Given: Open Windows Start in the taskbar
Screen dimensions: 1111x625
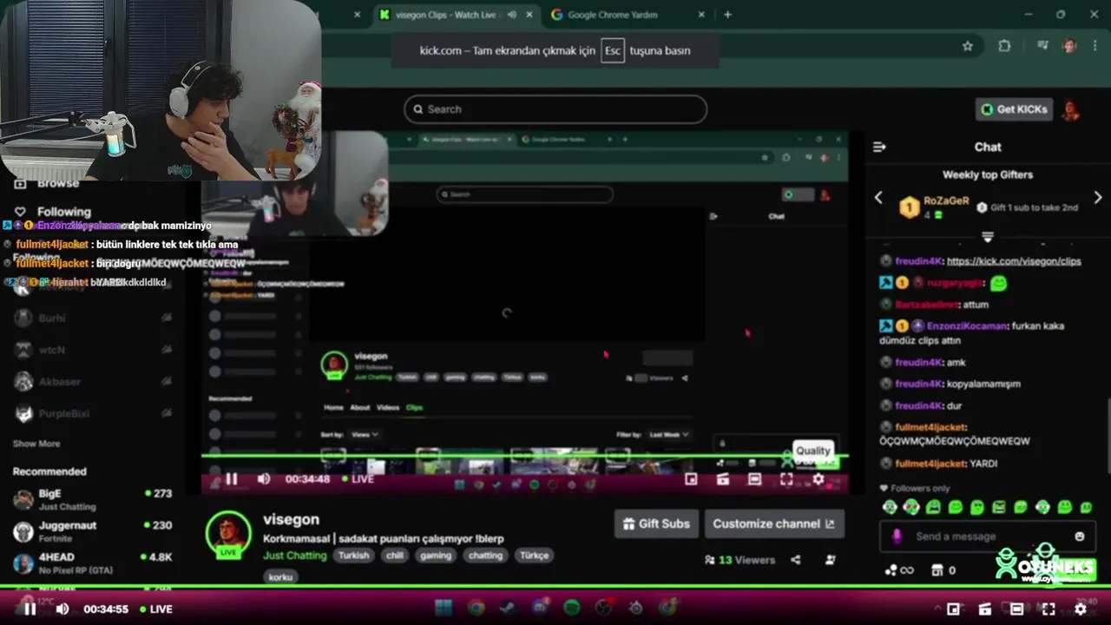Looking at the screenshot, I should pos(444,608).
